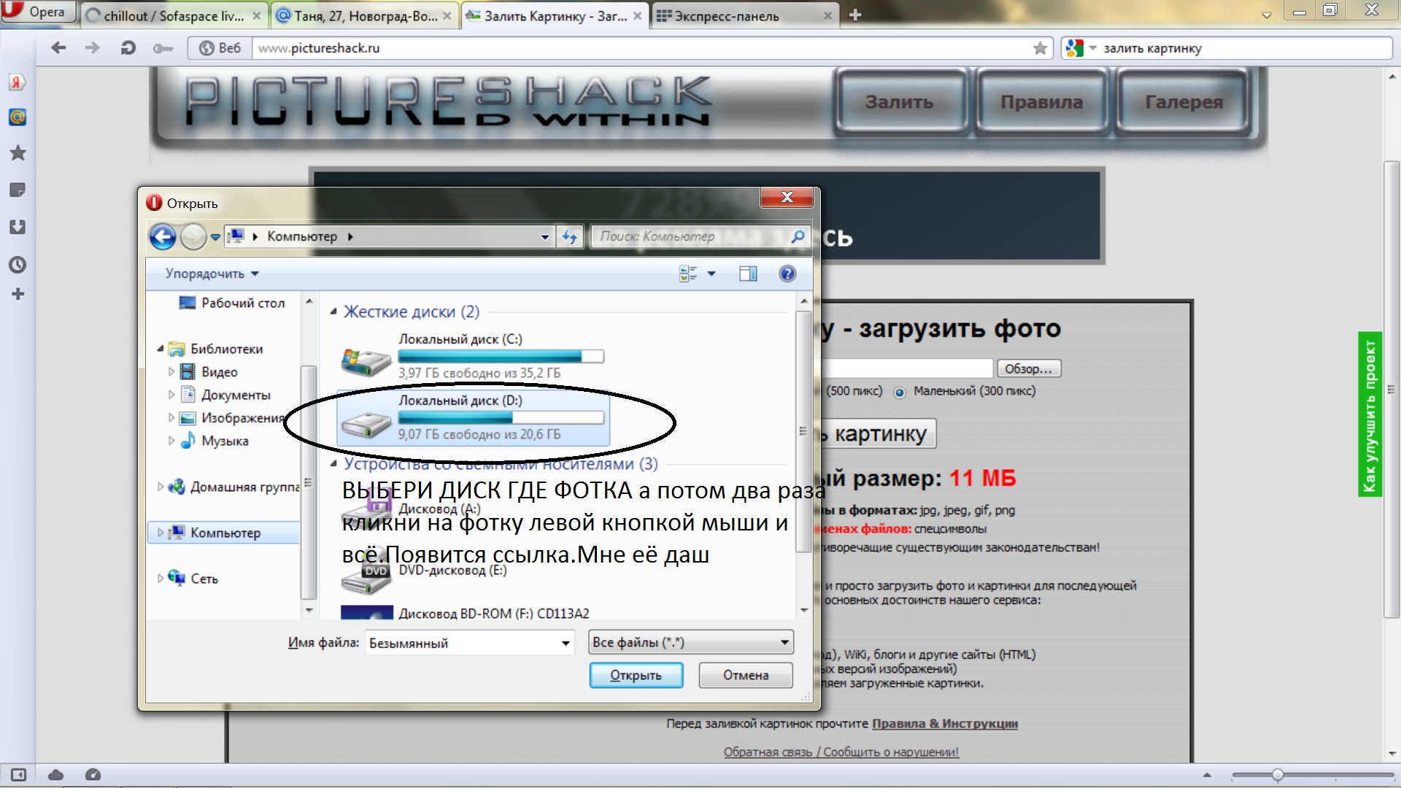Screen dimensions: 1401x788
Task: Add a new sidebar panel with plus icon
Action: pos(18,294)
